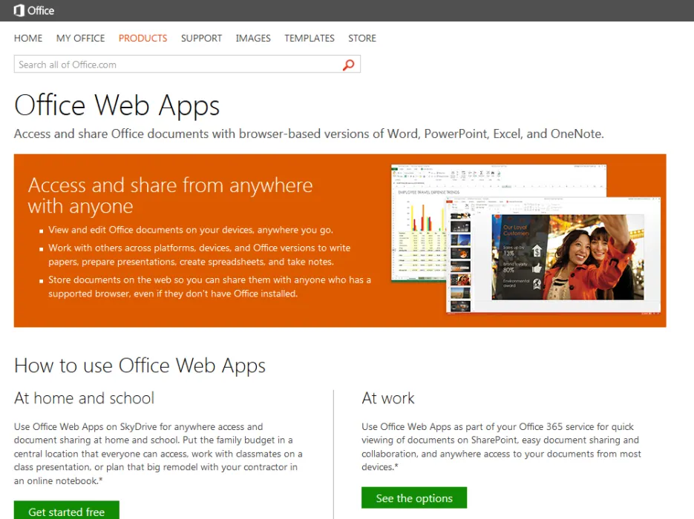Visit the STORE link
Screen dimensions: 694x519
click(x=362, y=39)
